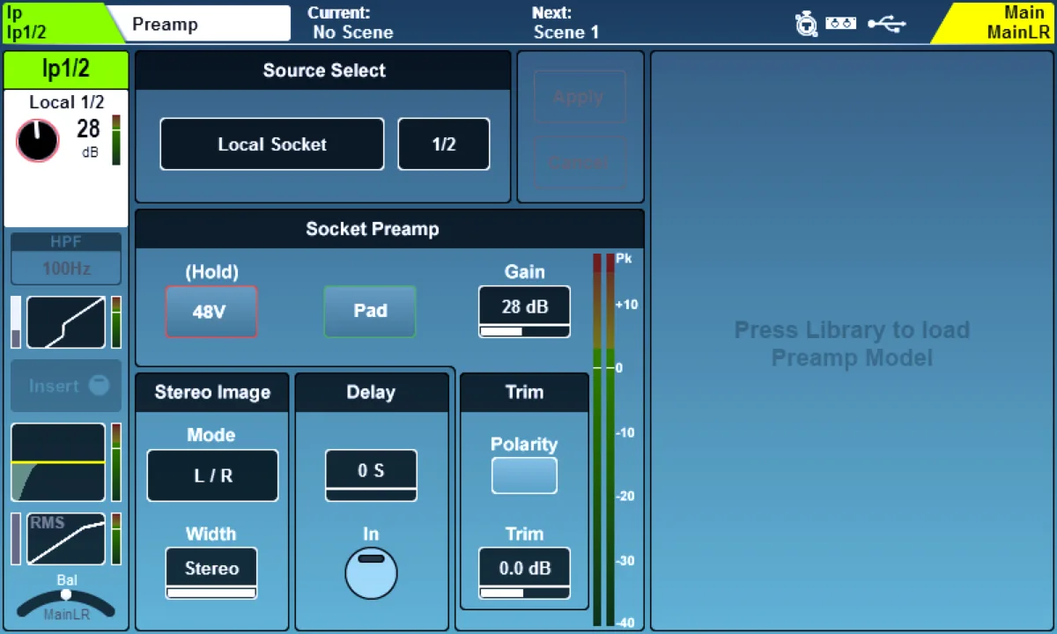Toggle the Insert button in channel strip
1057x634 pixels.
[x=66, y=386]
